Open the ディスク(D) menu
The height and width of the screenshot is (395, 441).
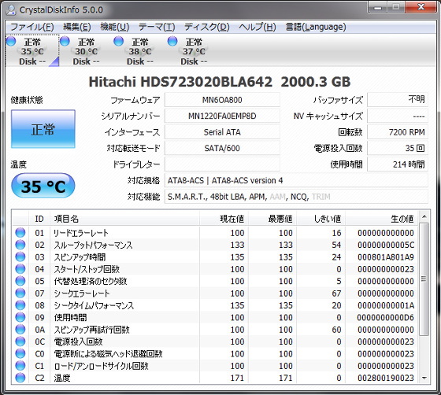[x=206, y=27]
